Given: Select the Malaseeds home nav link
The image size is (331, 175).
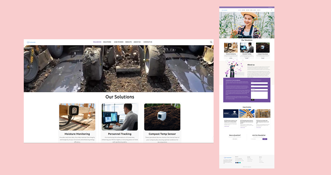Looking at the screenshot, I should [x=97, y=42].
